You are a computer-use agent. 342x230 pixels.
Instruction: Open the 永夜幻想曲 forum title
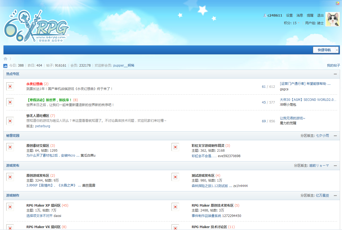pyautogui.click(x=35, y=84)
